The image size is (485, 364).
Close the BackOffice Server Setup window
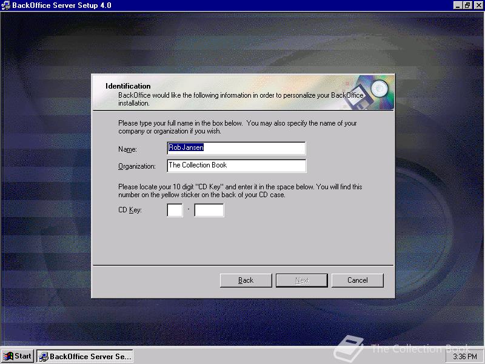tap(478, 5)
